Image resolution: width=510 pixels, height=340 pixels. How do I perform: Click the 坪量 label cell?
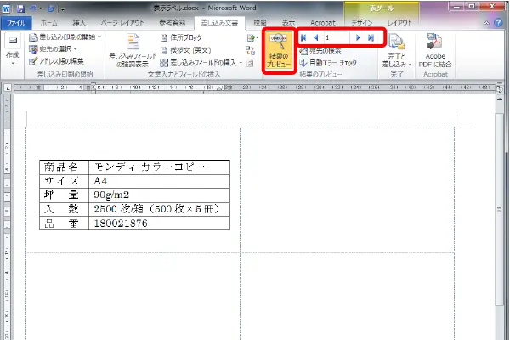(64, 195)
